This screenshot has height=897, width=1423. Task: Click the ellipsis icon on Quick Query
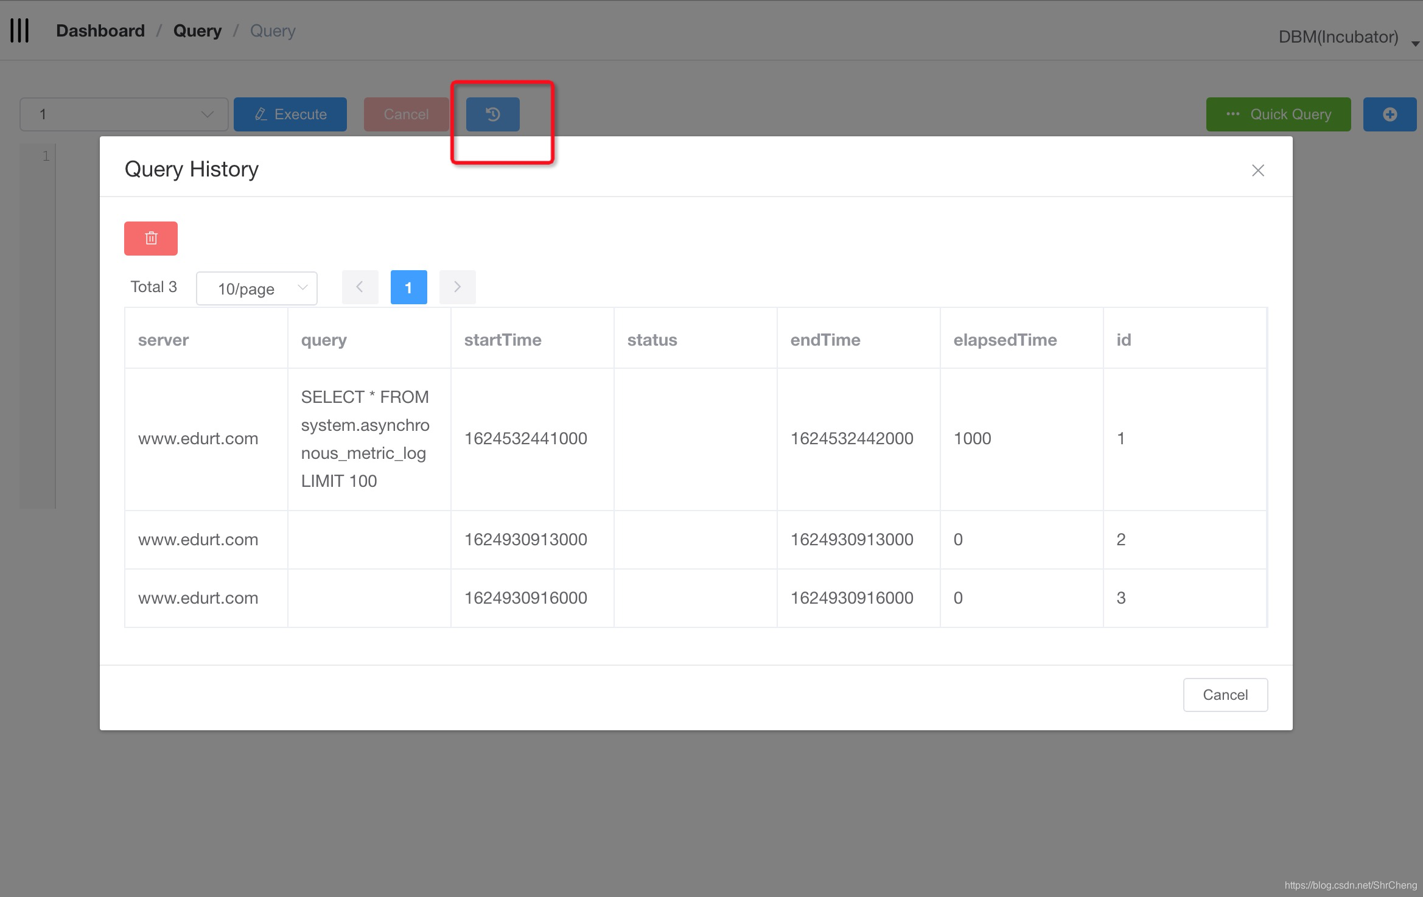point(1233,114)
